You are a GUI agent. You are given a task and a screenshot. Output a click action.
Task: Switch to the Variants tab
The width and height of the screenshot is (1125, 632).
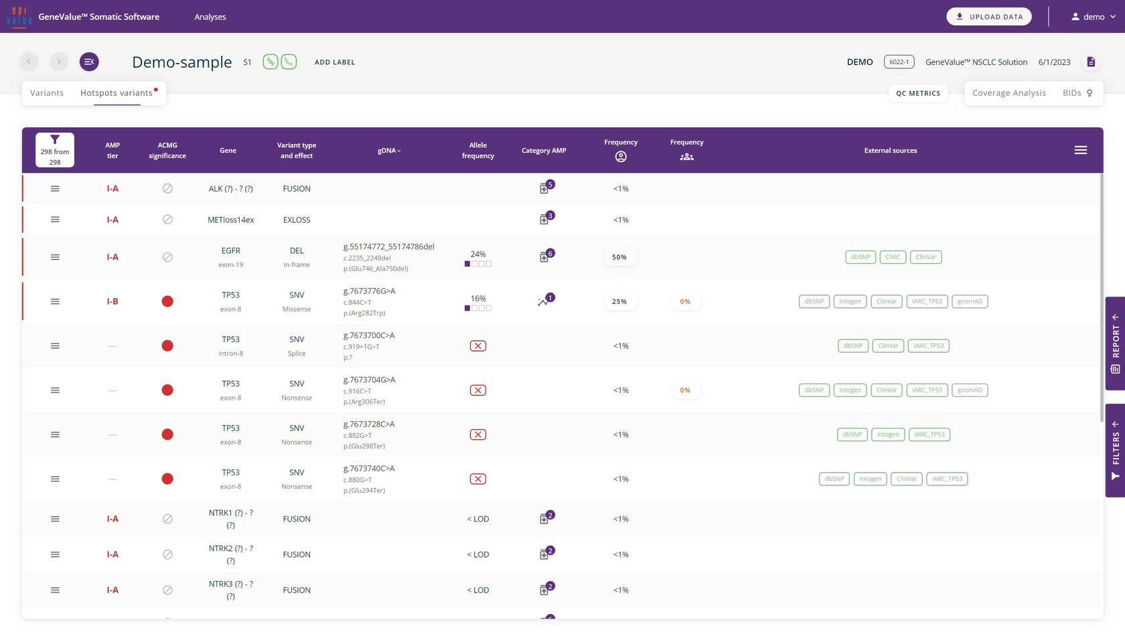[x=47, y=93]
